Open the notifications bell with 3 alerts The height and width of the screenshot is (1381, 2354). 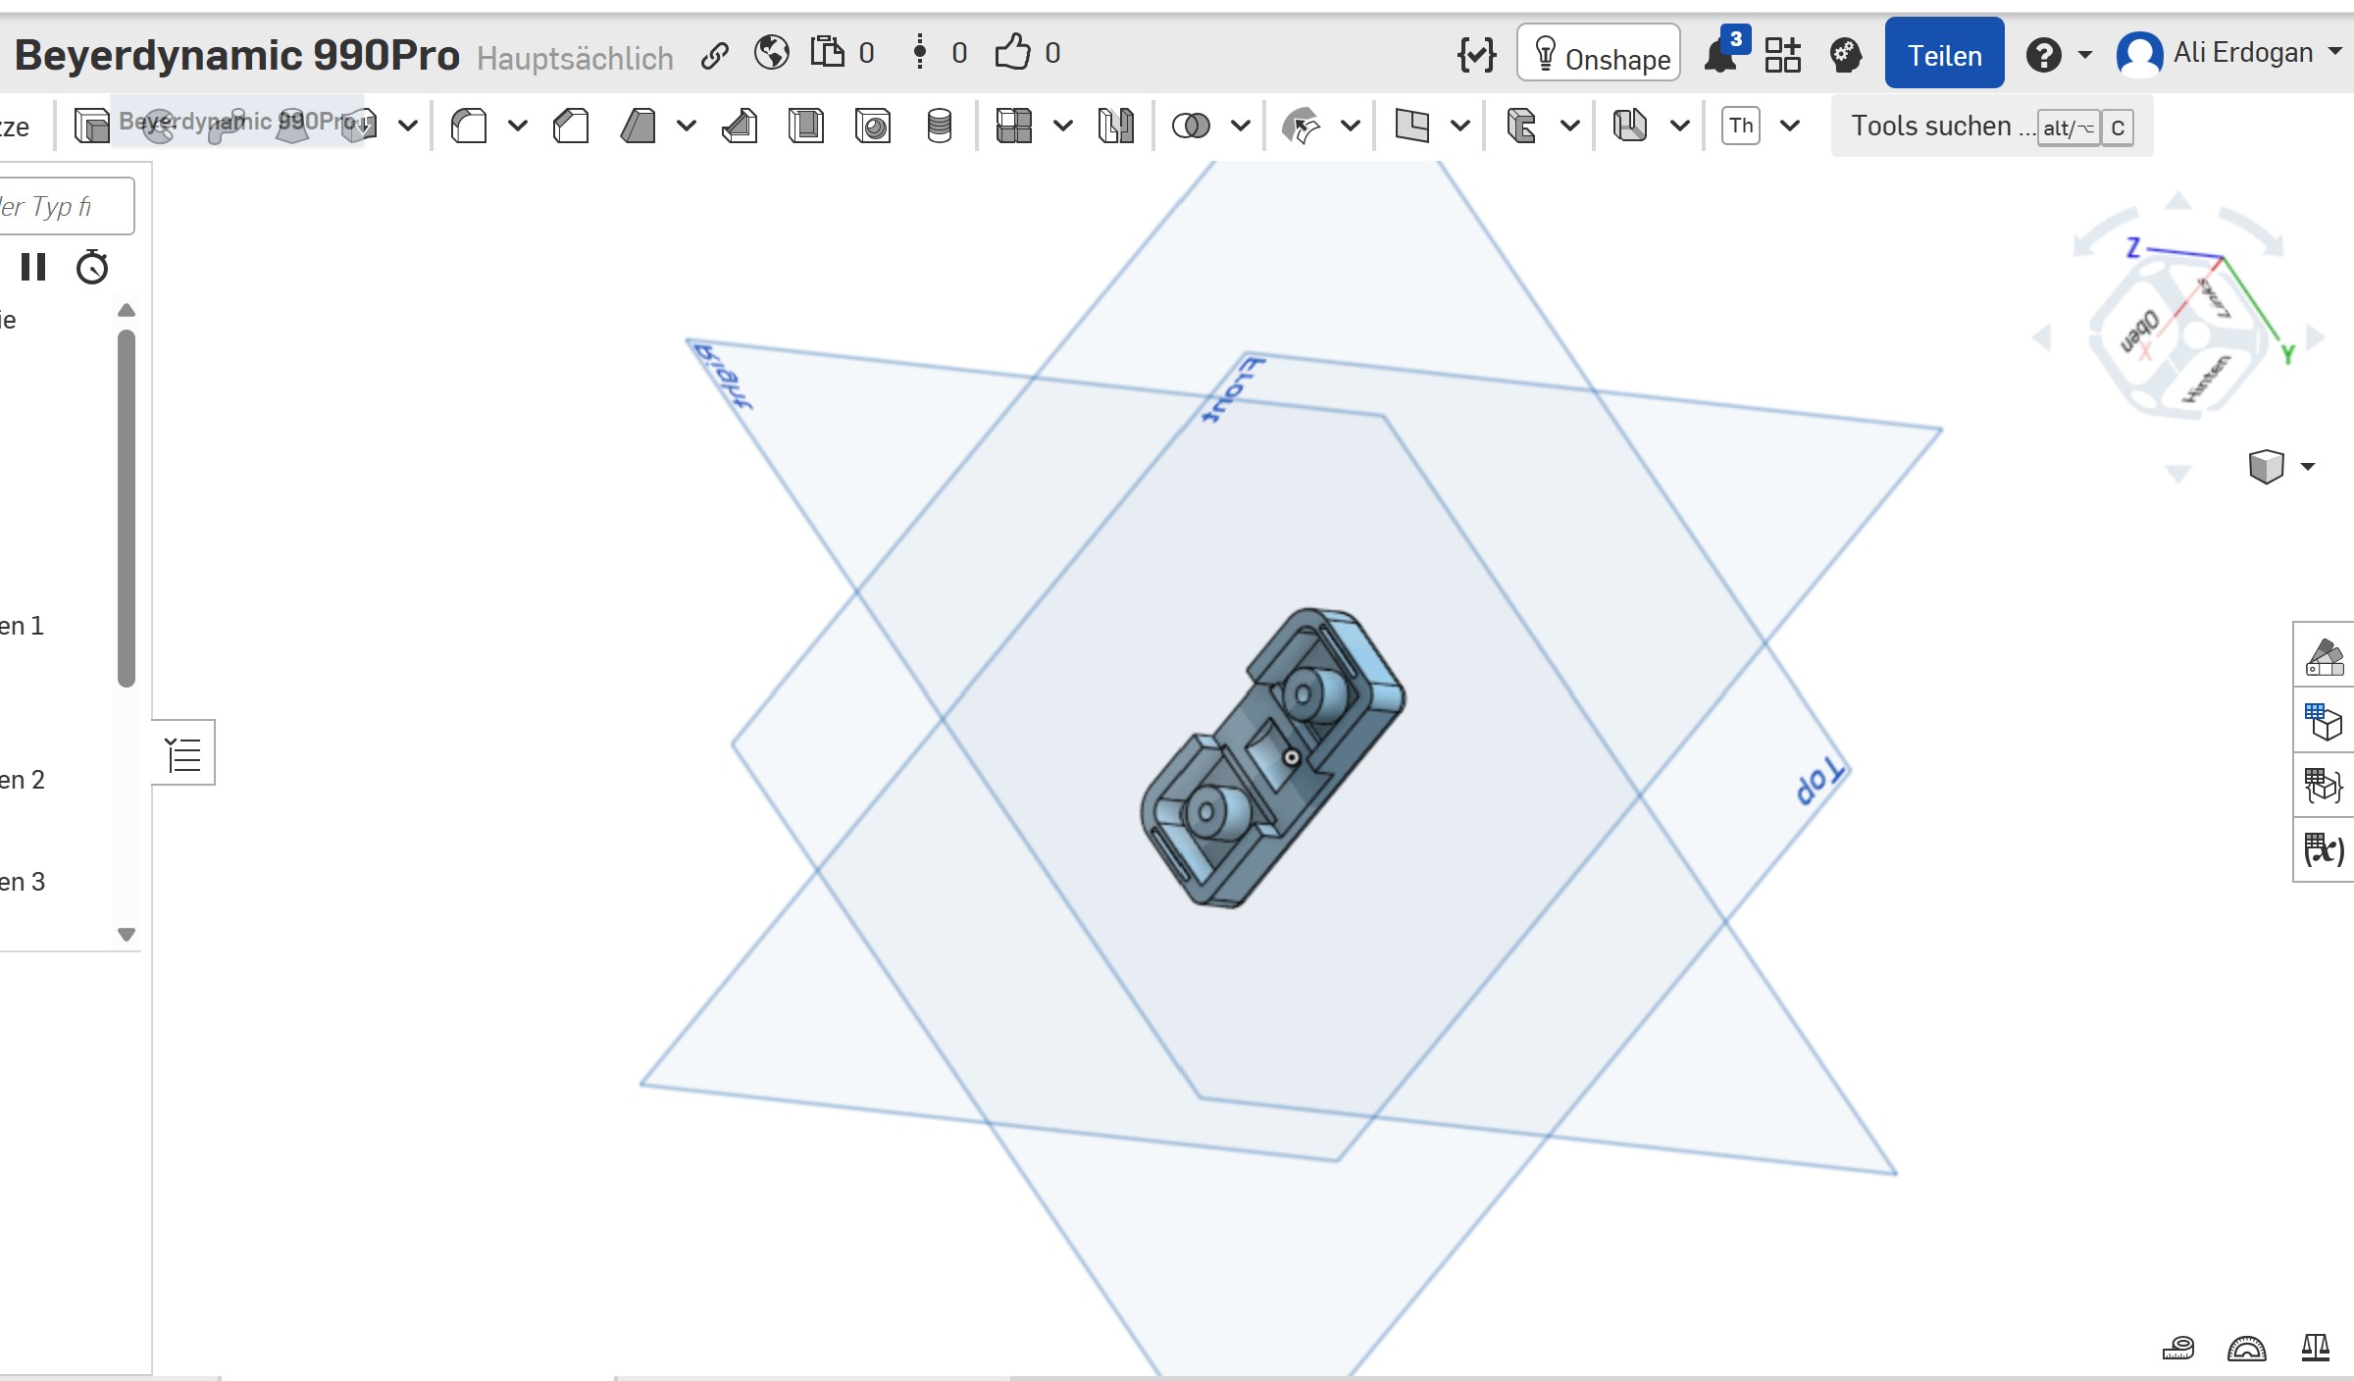pyautogui.click(x=1723, y=56)
